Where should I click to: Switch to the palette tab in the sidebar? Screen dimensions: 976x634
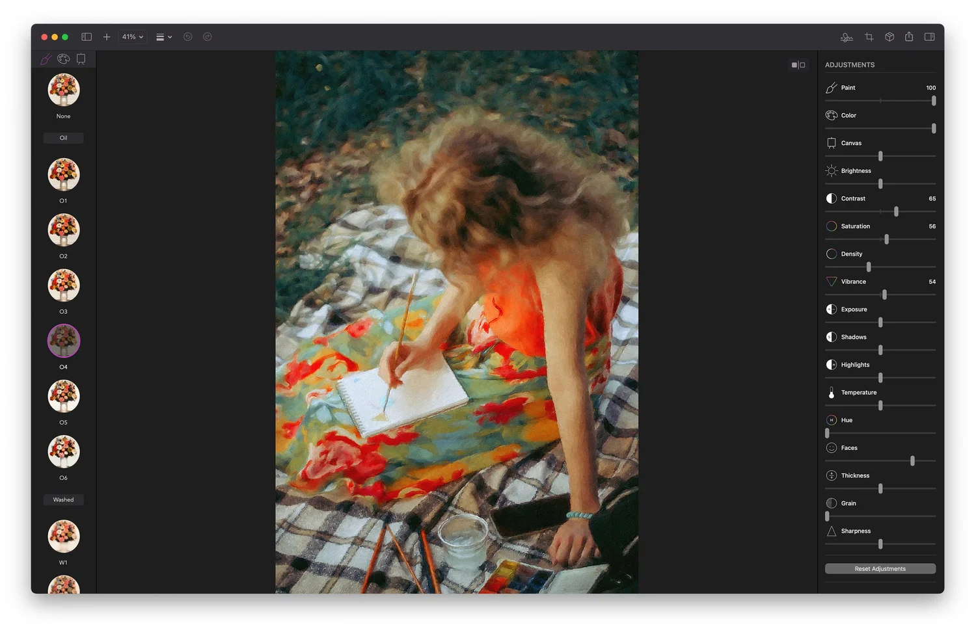pyautogui.click(x=63, y=59)
